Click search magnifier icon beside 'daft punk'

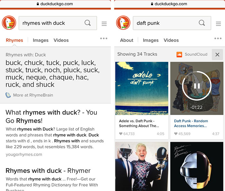[202, 23]
